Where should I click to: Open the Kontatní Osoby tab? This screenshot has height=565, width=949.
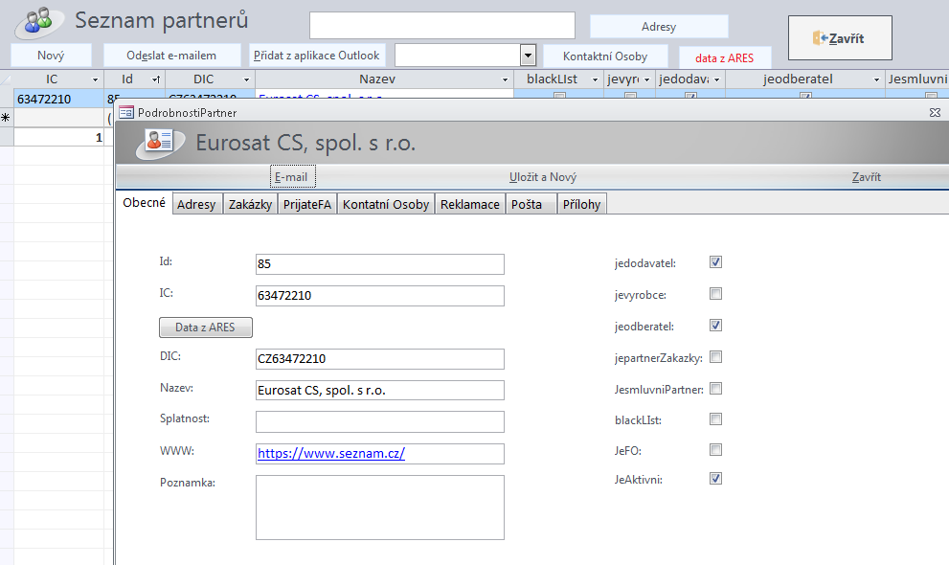[386, 204]
